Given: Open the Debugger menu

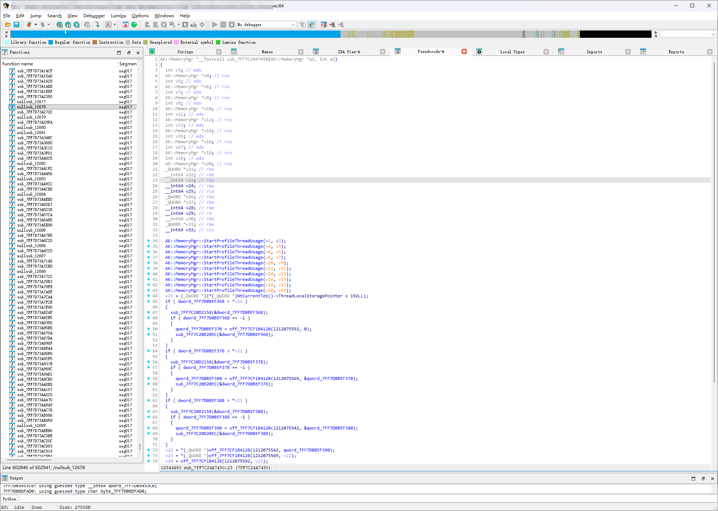Looking at the screenshot, I should coord(94,15).
